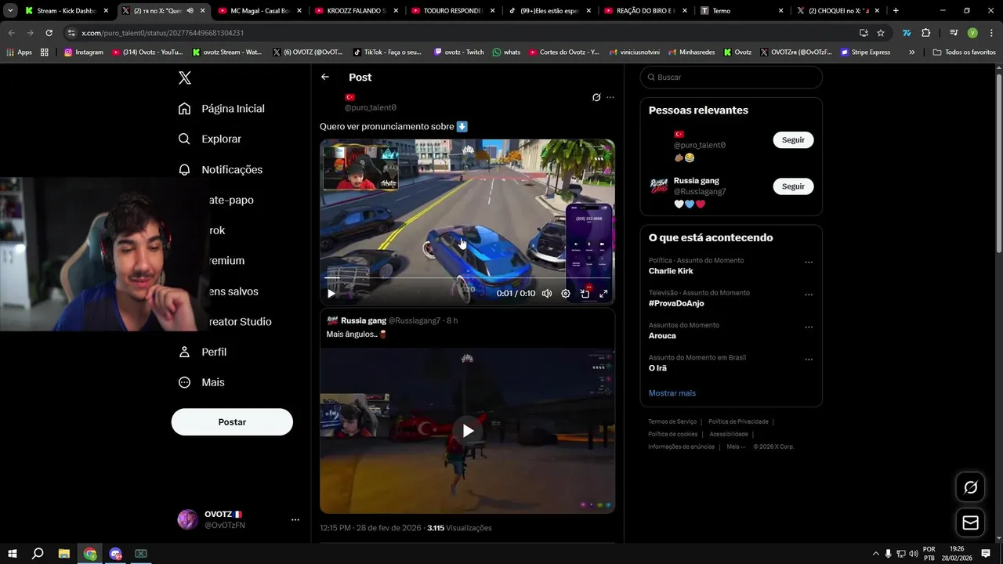The width and height of the screenshot is (1003, 564).
Task: Expand the hidden bookmarks overflow chevron
Action: 911,52
